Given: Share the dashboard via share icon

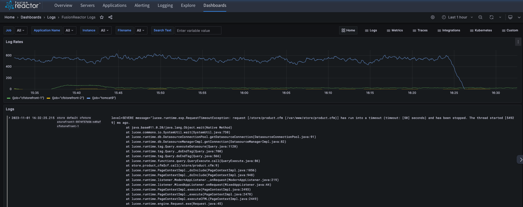Looking at the screenshot, I should pos(110,17).
